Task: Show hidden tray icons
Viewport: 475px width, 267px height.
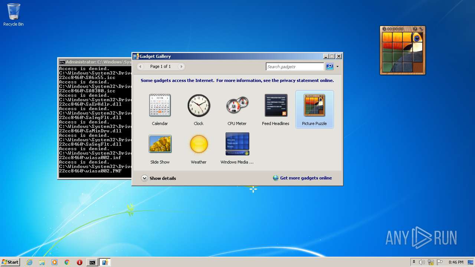Action: [414, 262]
